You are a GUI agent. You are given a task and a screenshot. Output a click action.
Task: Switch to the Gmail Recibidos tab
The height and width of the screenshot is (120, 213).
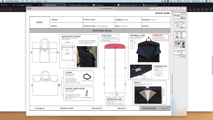(x=79, y=5)
